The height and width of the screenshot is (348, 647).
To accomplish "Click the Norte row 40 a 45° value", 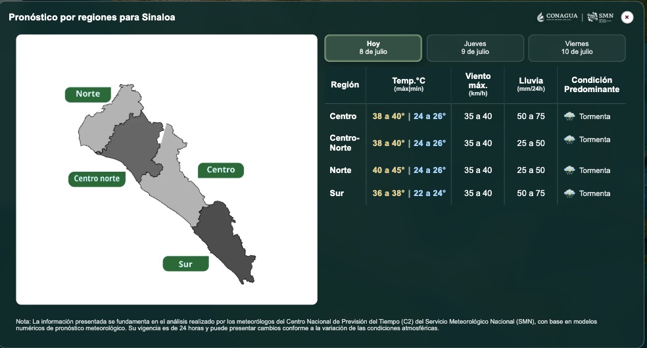I will pyautogui.click(x=389, y=170).
